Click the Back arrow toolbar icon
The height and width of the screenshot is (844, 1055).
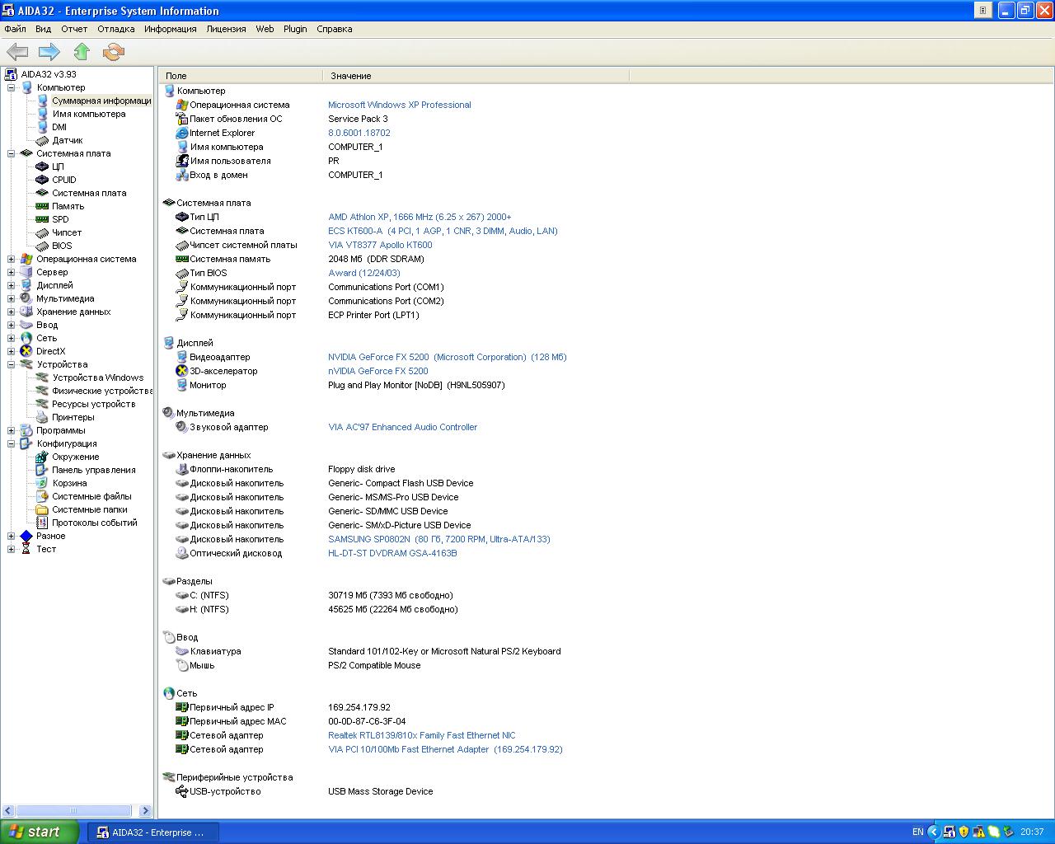click(17, 52)
